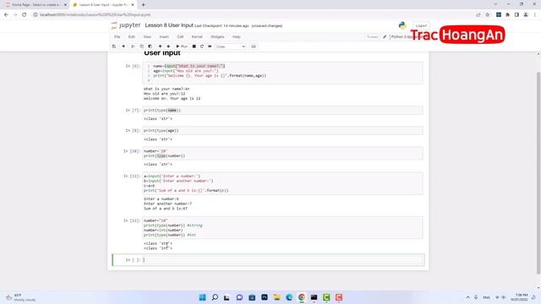
Task: Save and checkpoint the notebook
Action: pyautogui.click(x=114, y=46)
